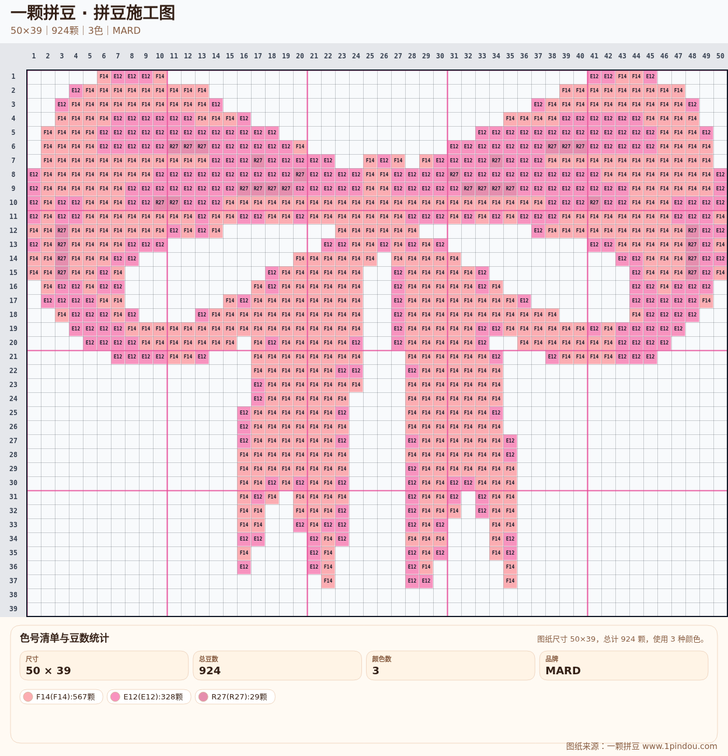Click the R27 bead at row 12 column 3
Viewport: 728px width, 756px height.
[62, 231]
